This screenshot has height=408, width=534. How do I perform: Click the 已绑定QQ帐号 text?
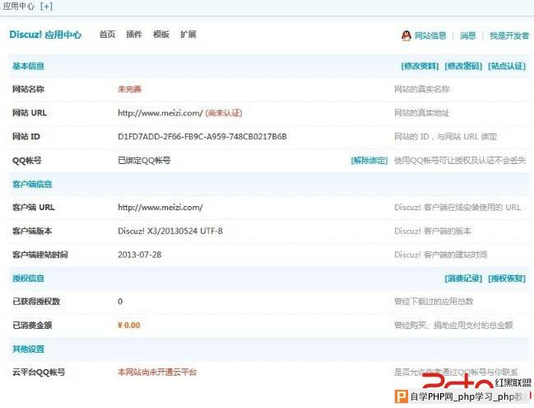[144, 161]
